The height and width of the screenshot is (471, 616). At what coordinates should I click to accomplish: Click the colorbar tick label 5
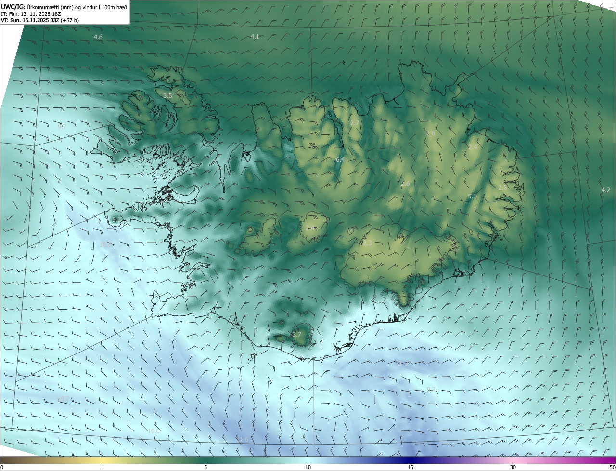coord(205,468)
